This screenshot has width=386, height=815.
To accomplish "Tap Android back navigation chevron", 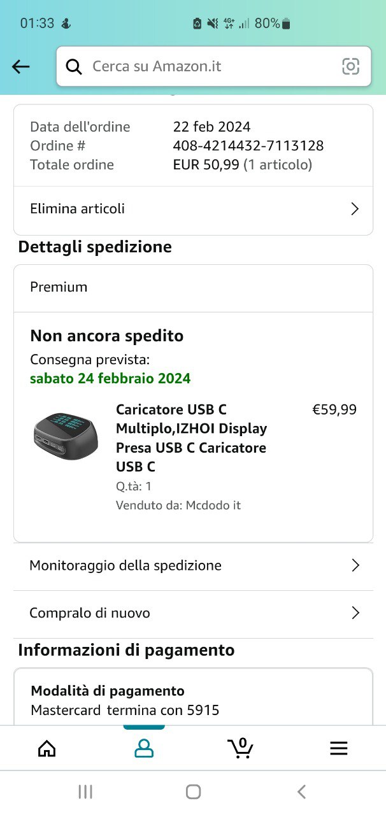I will [302, 791].
